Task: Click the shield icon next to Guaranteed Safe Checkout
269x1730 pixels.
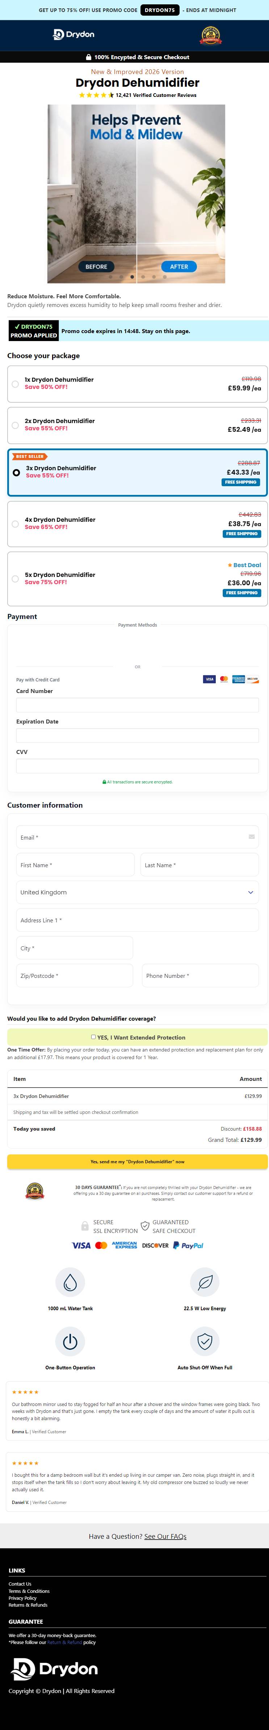Action: 145,1226
